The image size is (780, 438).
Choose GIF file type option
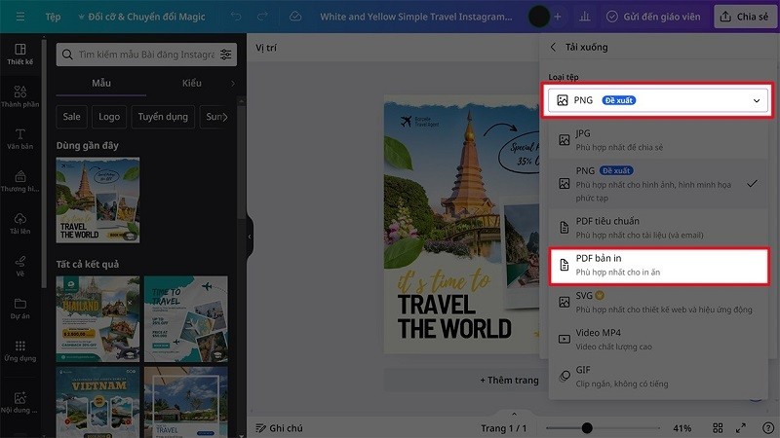point(657,377)
